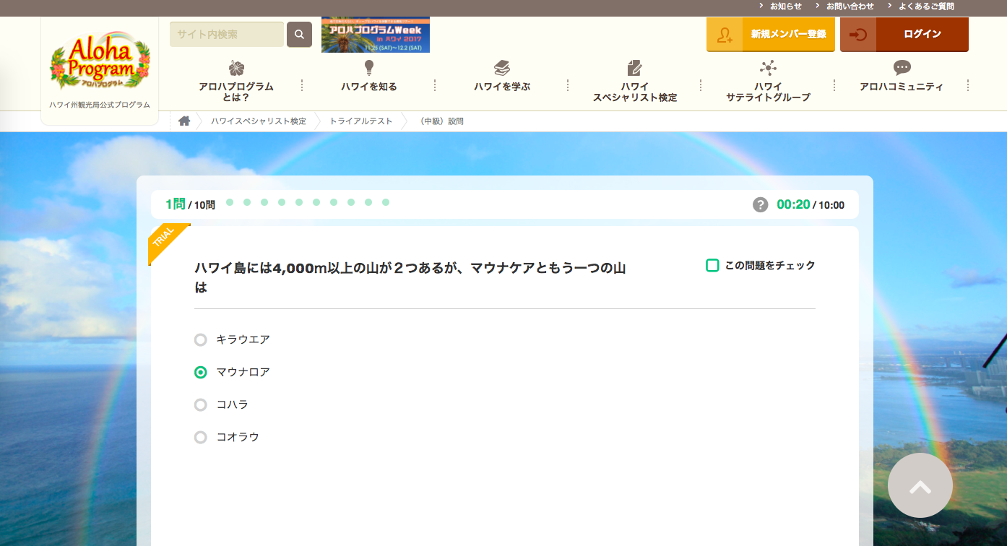Viewport: 1007px width, 546px height.
Task: Select the コオラウ radio option
Action: pos(201,437)
